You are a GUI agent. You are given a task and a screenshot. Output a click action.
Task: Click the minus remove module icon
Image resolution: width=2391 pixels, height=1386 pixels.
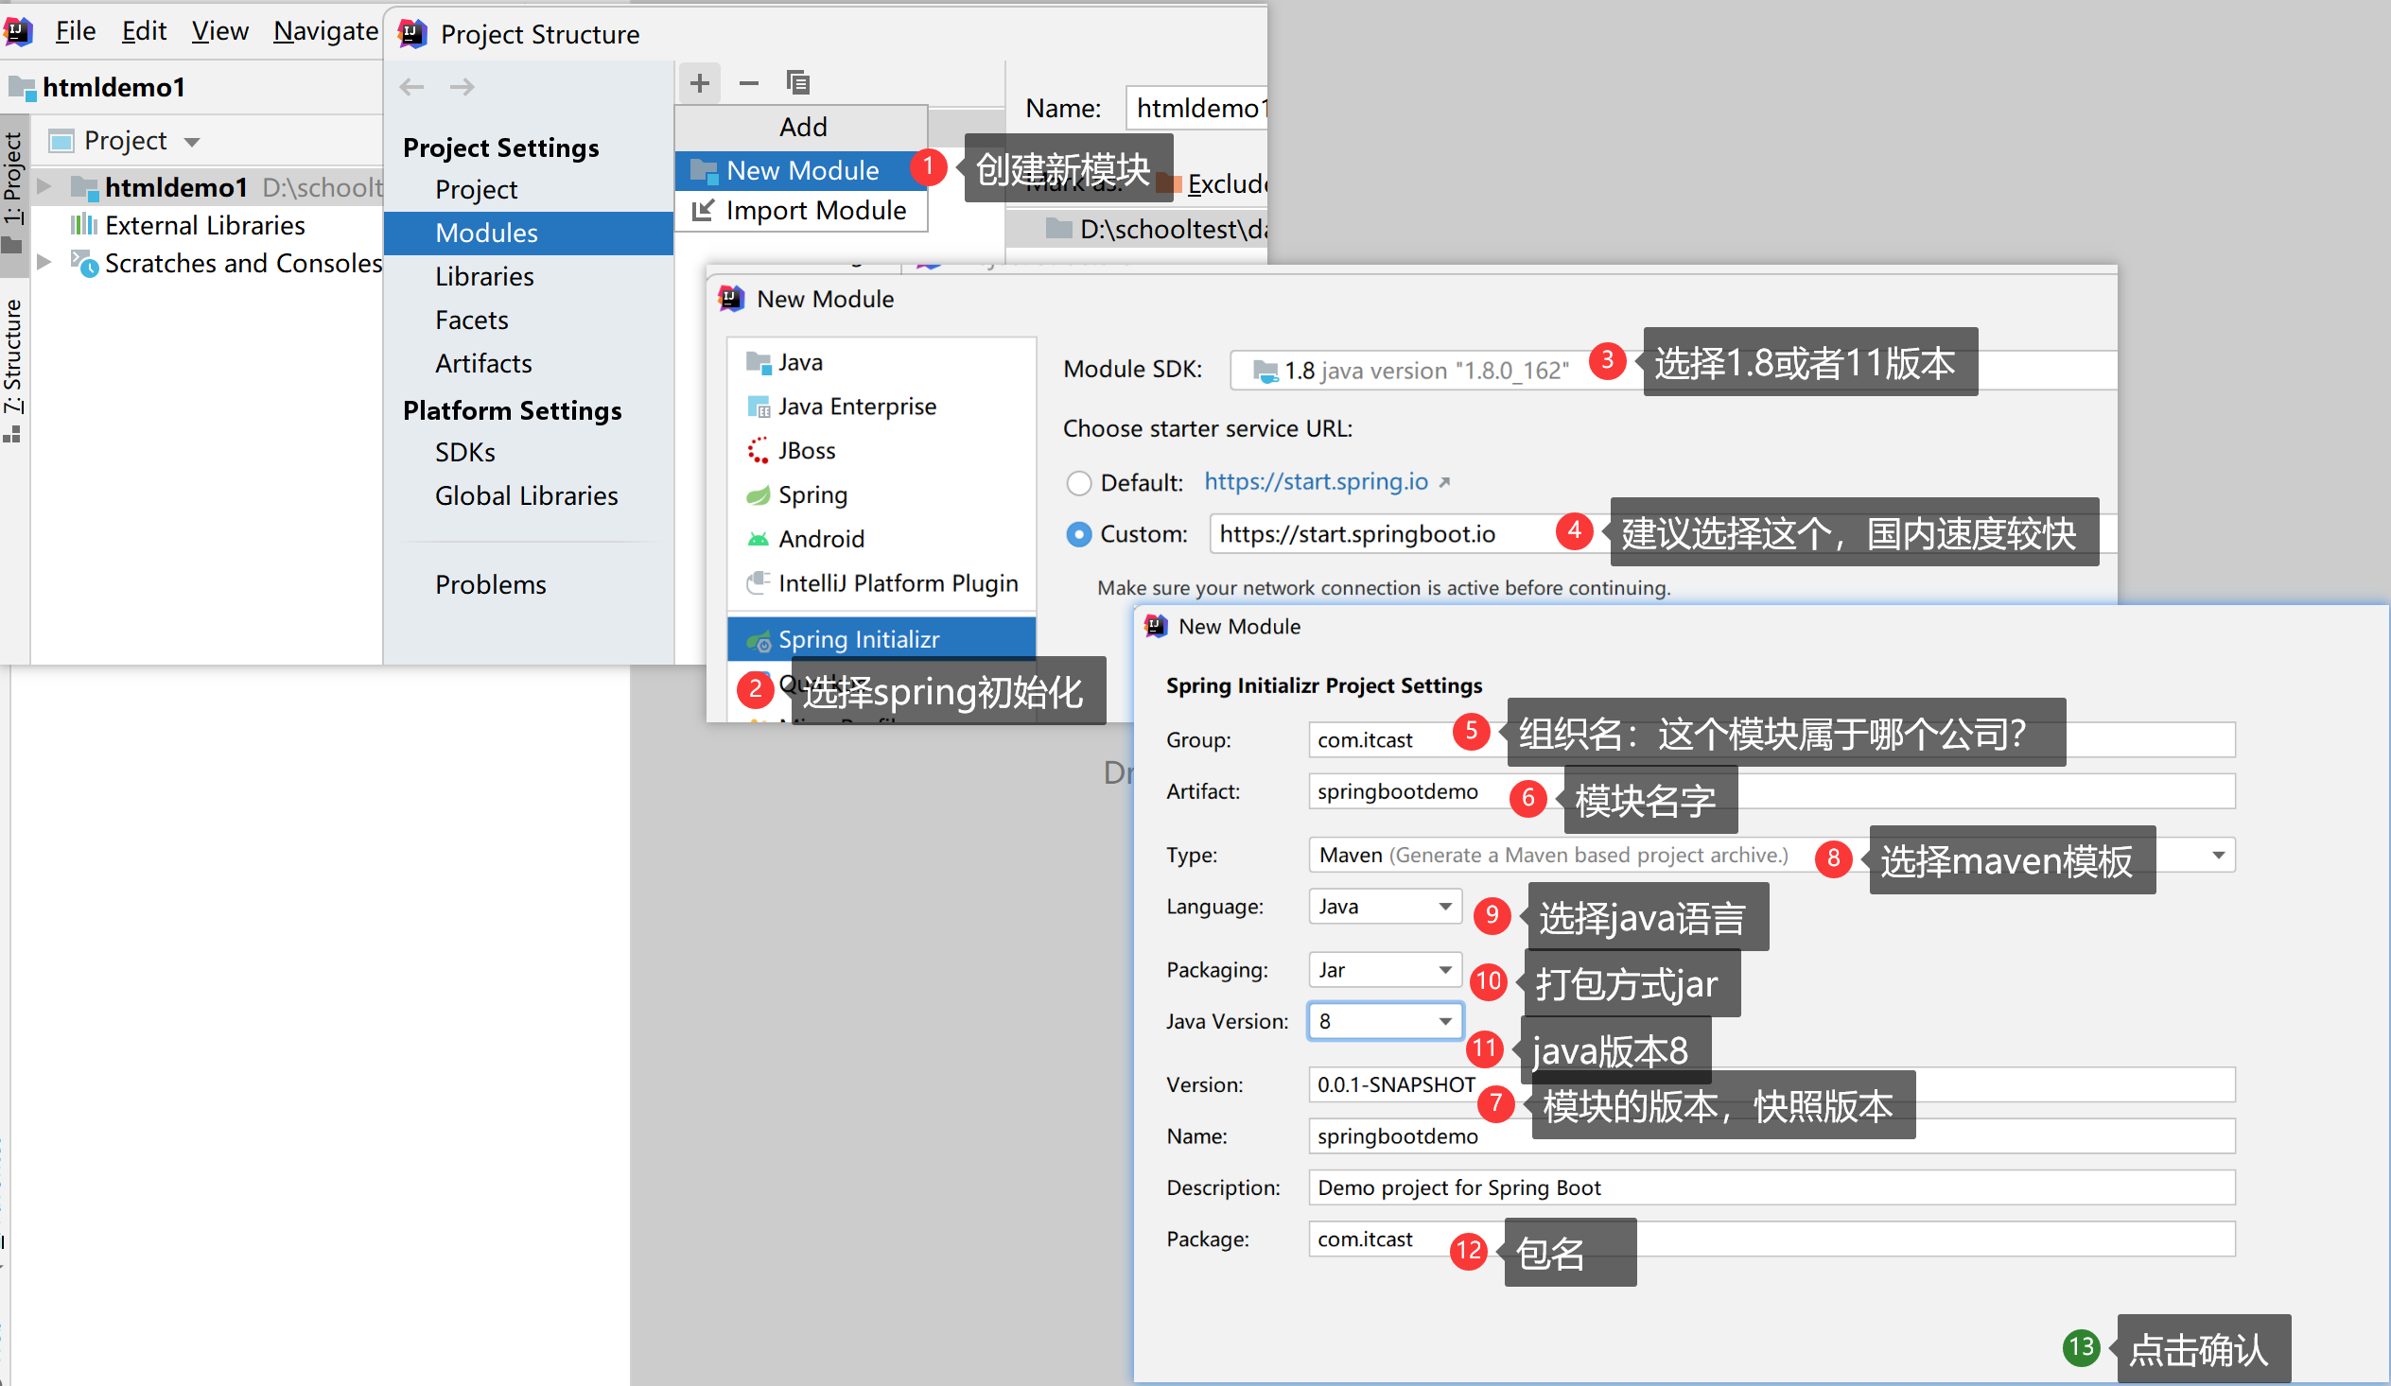(749, 83)
